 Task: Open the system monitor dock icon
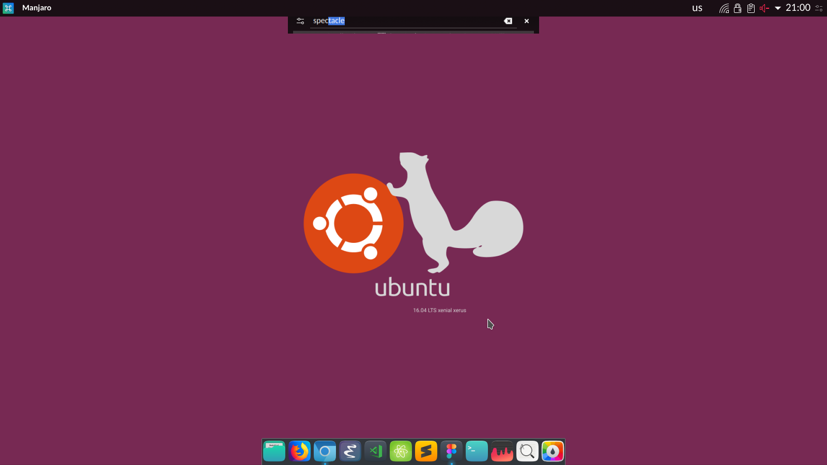[x=502, y=452]
